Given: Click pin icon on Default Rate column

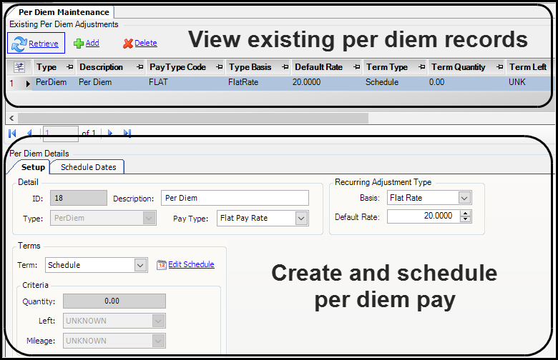Looking at the screenshot, I should click(357, 67).
